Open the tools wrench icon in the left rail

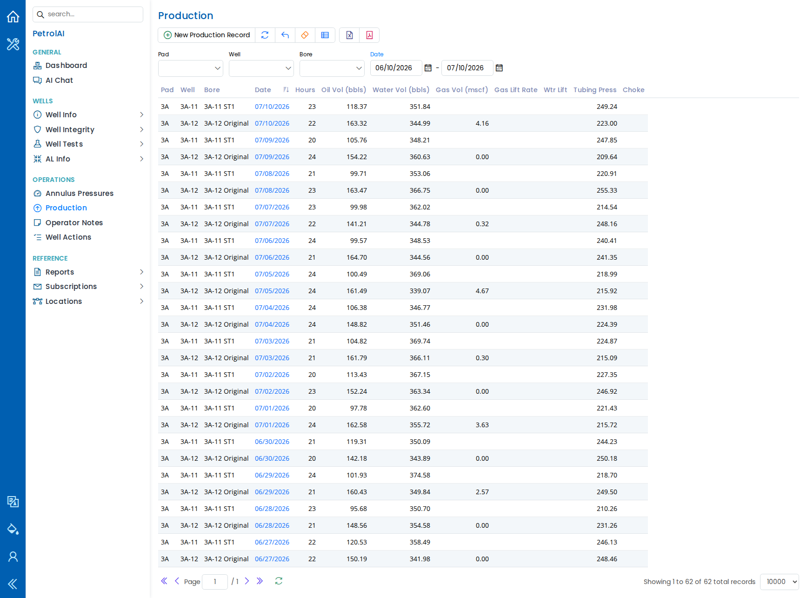coord(13,44)
